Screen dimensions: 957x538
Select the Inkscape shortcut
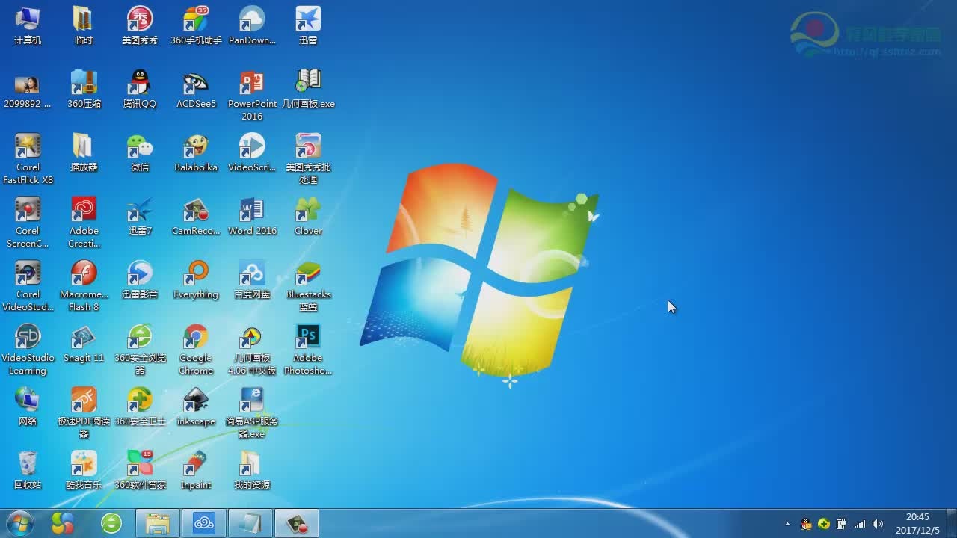pos(196,407)
